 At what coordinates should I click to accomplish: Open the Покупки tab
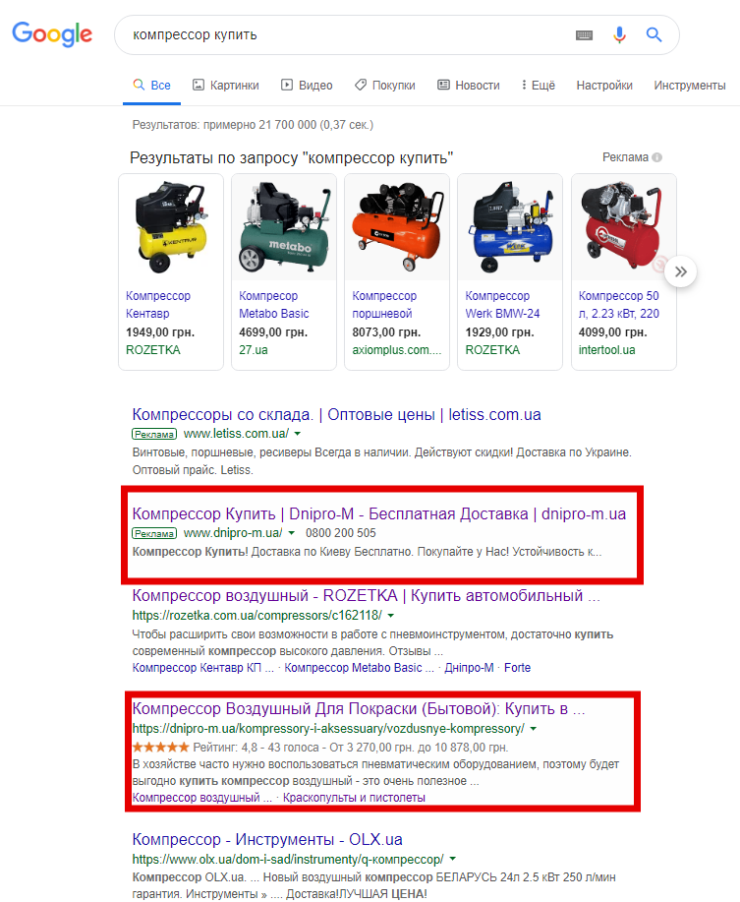(384, 86)
